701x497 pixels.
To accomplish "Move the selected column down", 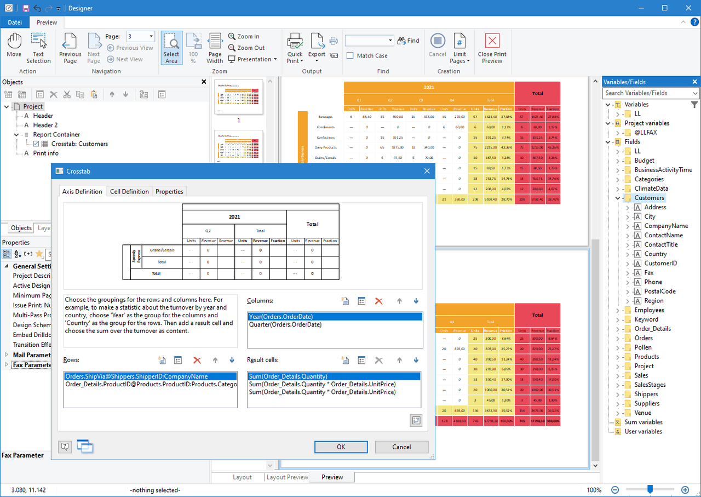I will [416, 301].
